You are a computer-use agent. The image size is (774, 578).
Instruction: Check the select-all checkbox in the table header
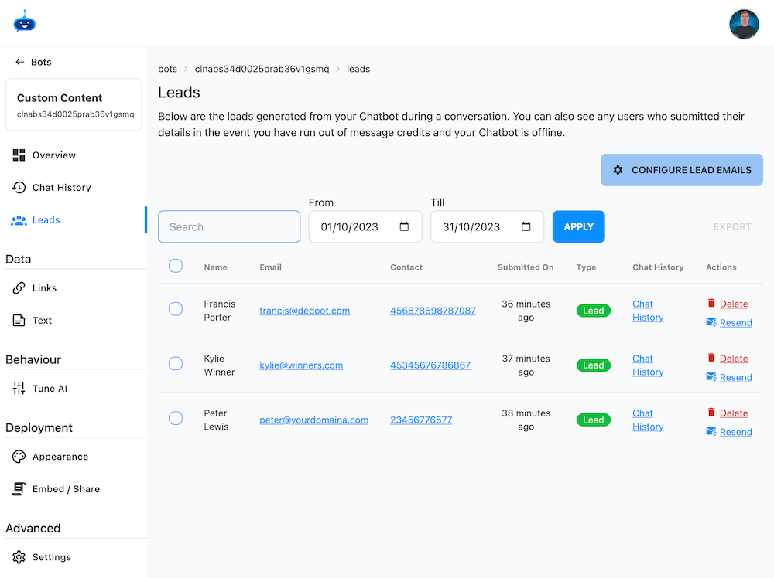coord(176,265)
